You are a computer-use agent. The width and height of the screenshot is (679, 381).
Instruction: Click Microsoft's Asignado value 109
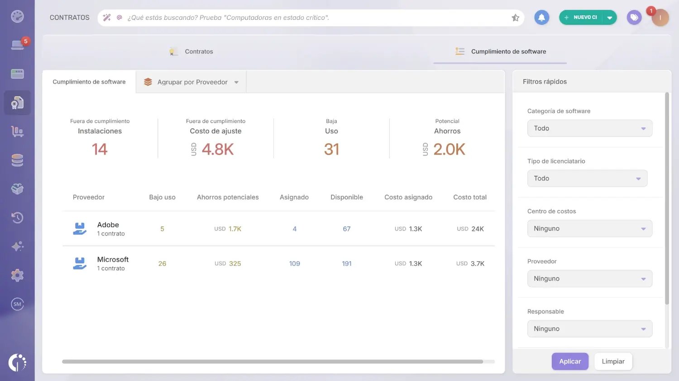click(x=295, y=263)
